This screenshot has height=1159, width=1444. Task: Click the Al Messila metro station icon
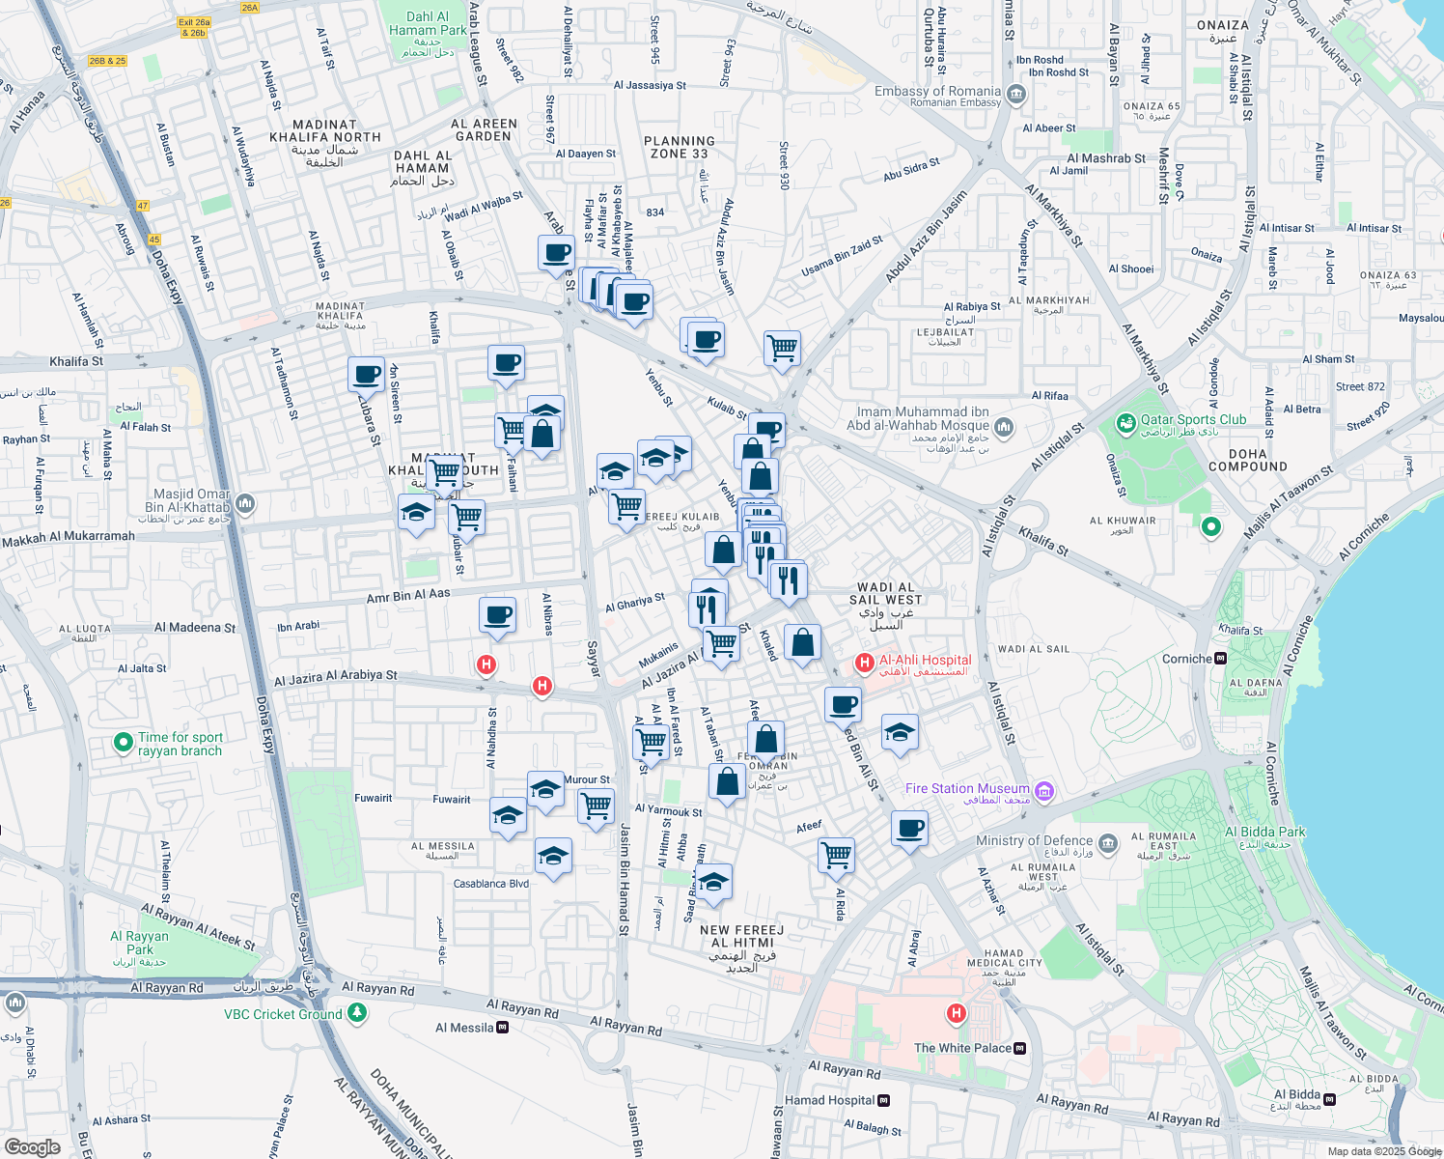pos(503,1028)
